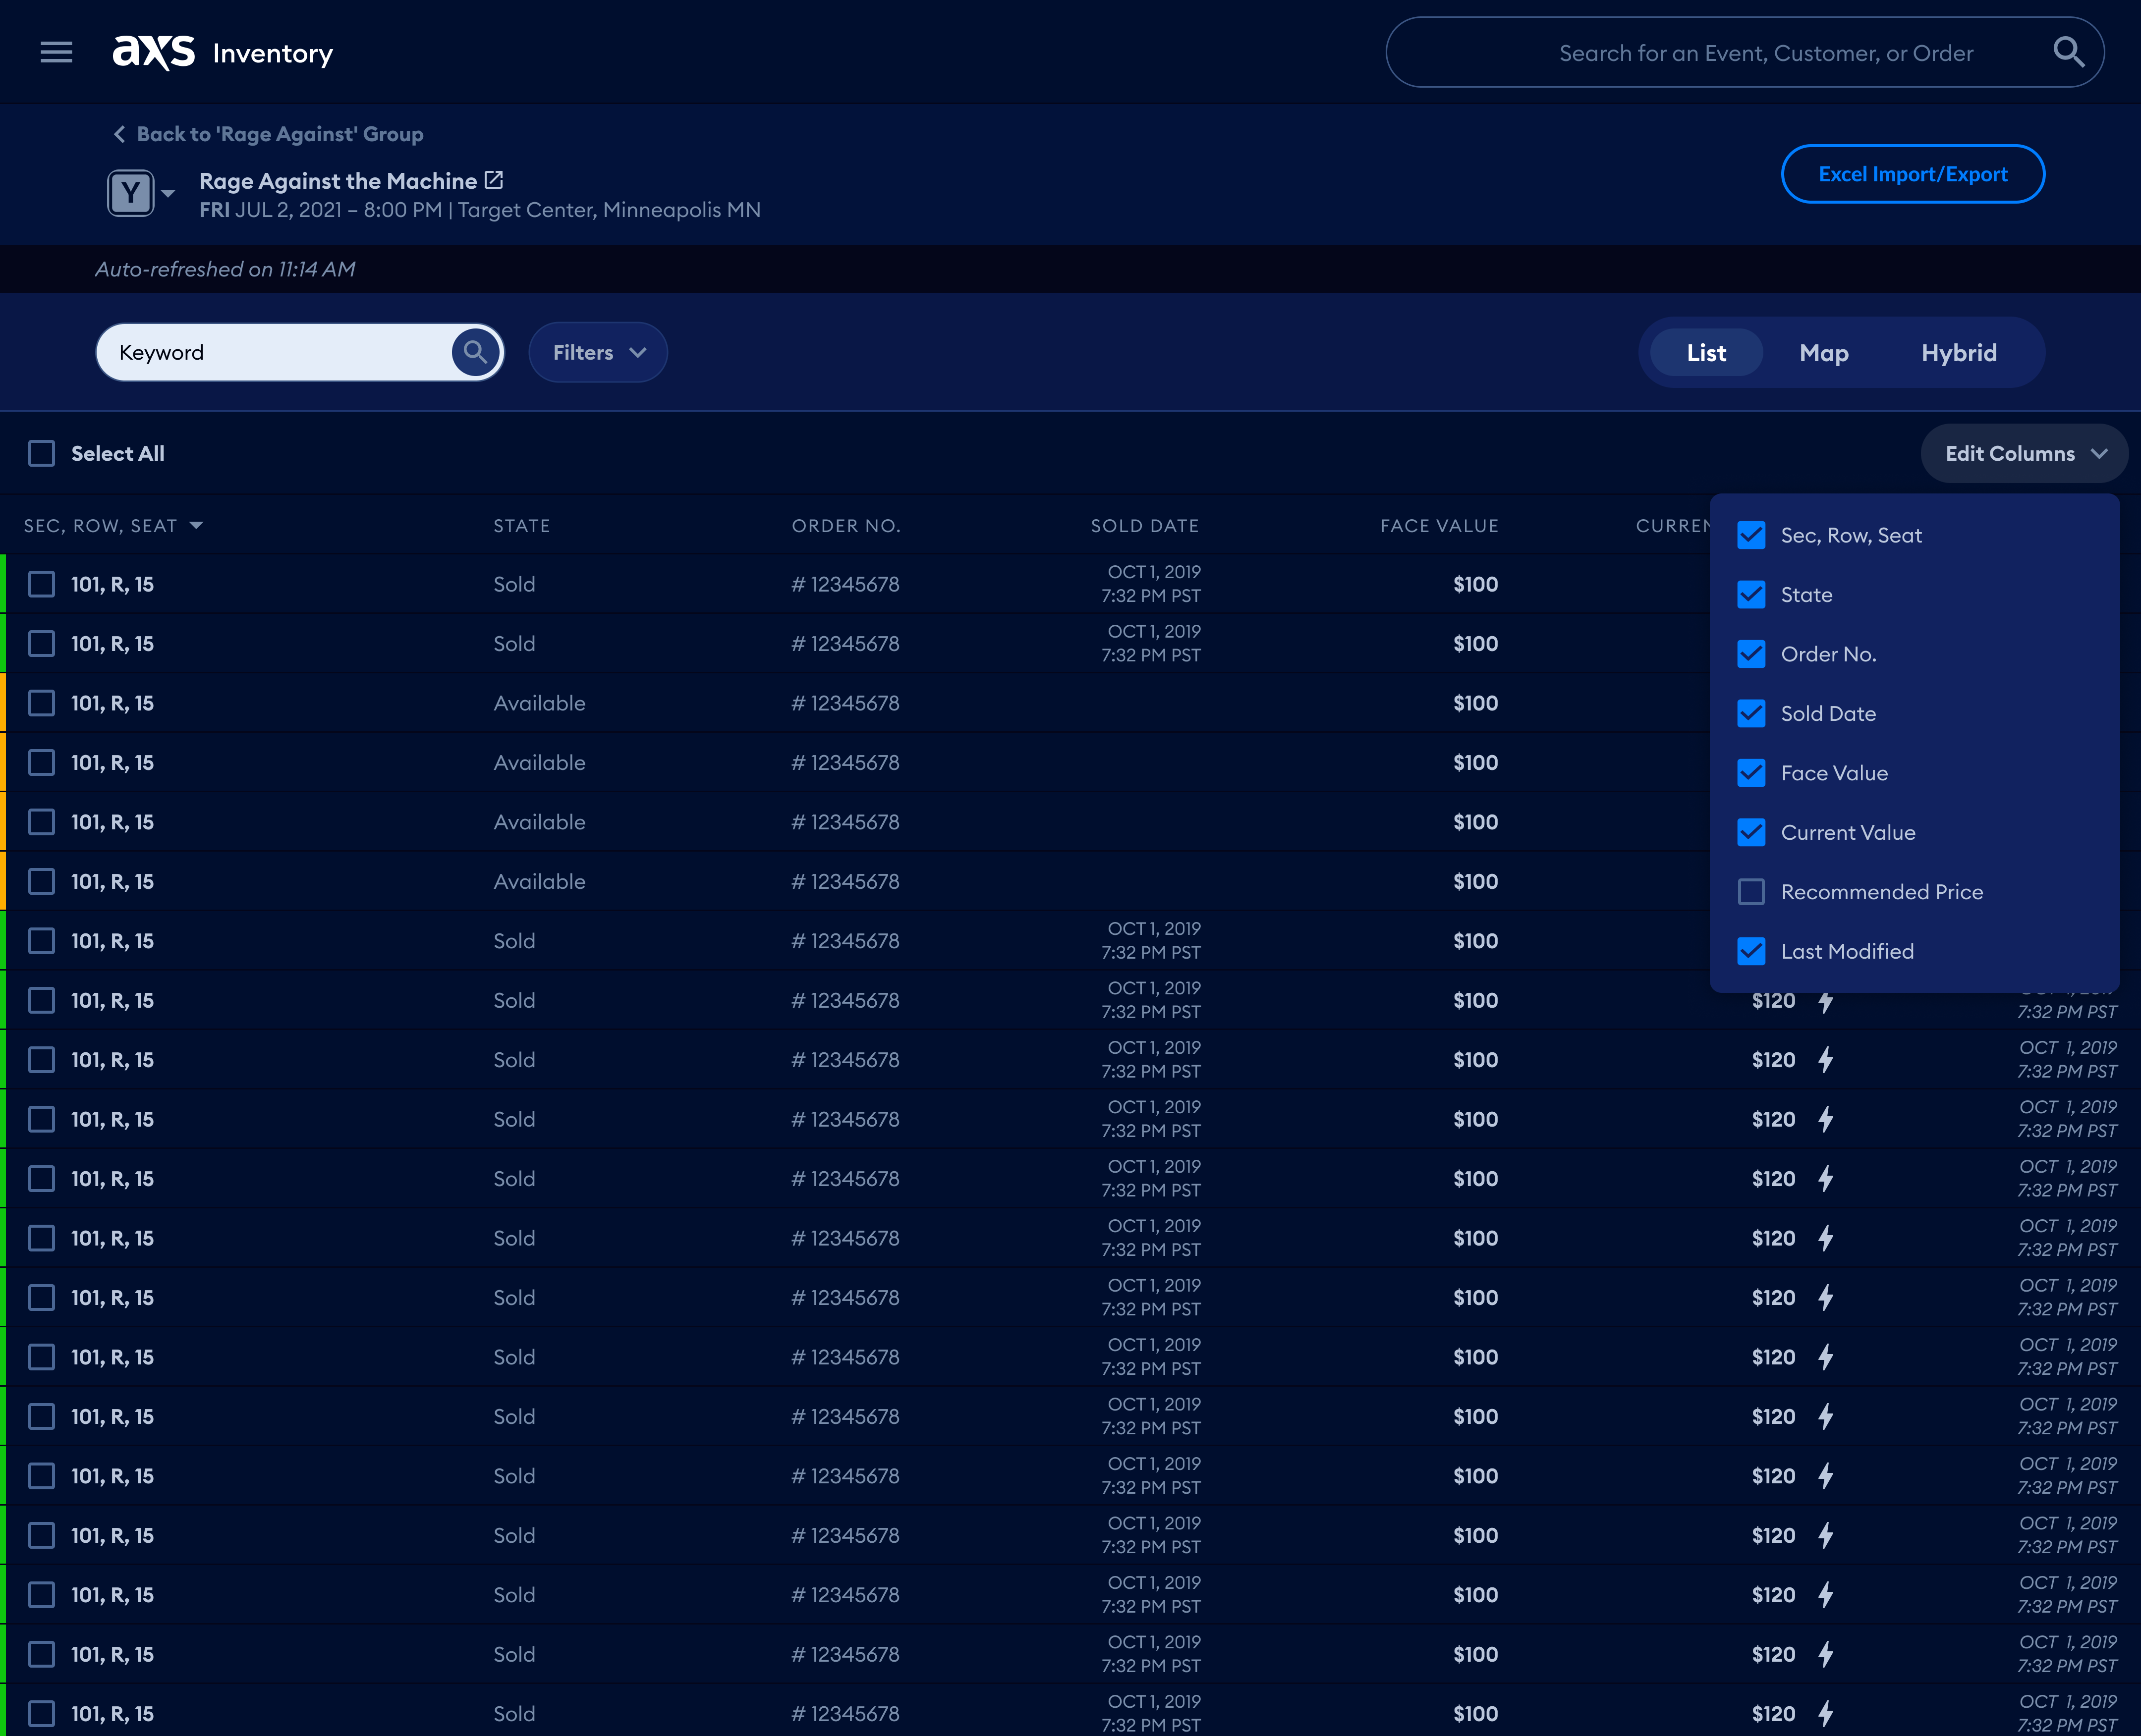Click the back chevron beside 'Back to Rage Against' Group'
This screenshot has height=1736, width=2141.
click(x=118, y=133)
